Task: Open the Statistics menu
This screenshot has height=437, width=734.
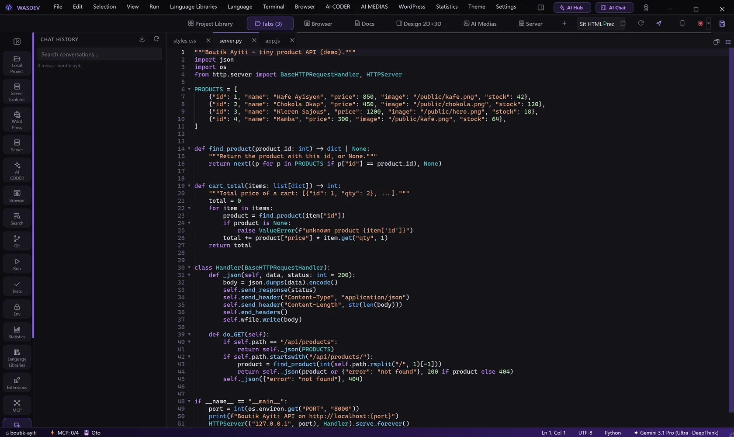Action: coord(447,7)
